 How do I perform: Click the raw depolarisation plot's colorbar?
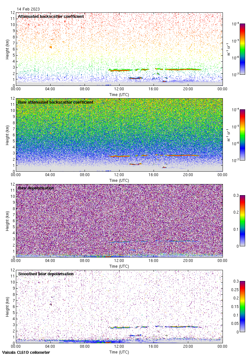click(x=242, y=221)
